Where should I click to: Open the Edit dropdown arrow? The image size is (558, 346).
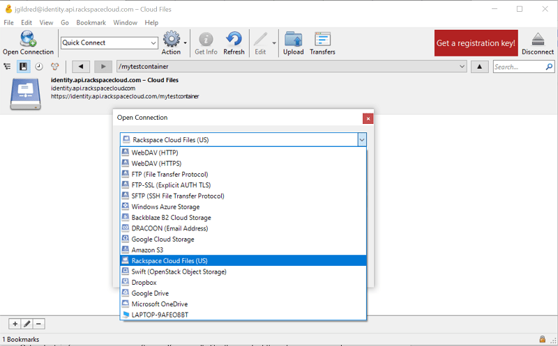pyautogui.click(x=274, y=43)
